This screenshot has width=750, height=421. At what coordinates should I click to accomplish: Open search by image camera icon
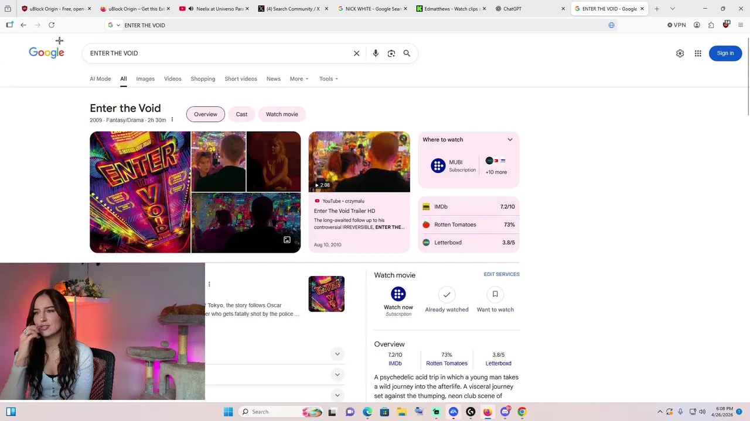pyautogui.click(x=391, y=53)
